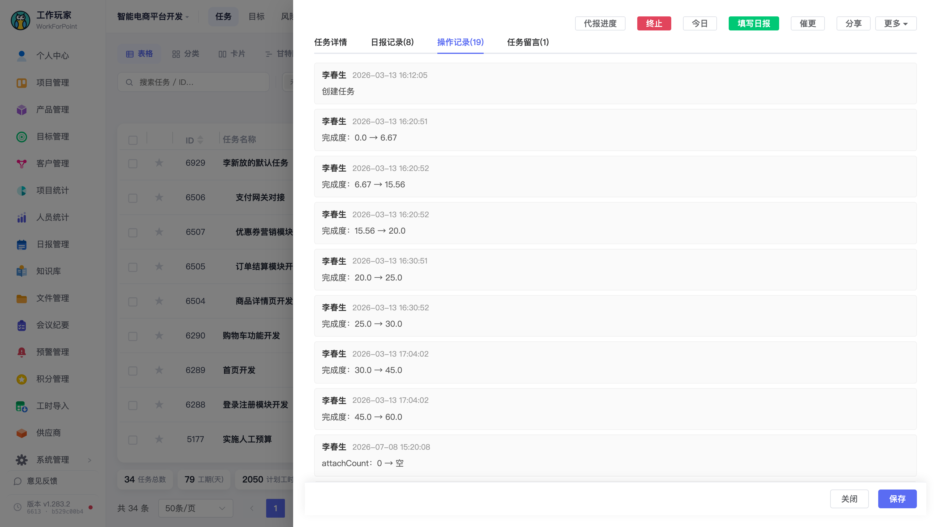Click the green 填写日报 button

[x=754, y=24]
